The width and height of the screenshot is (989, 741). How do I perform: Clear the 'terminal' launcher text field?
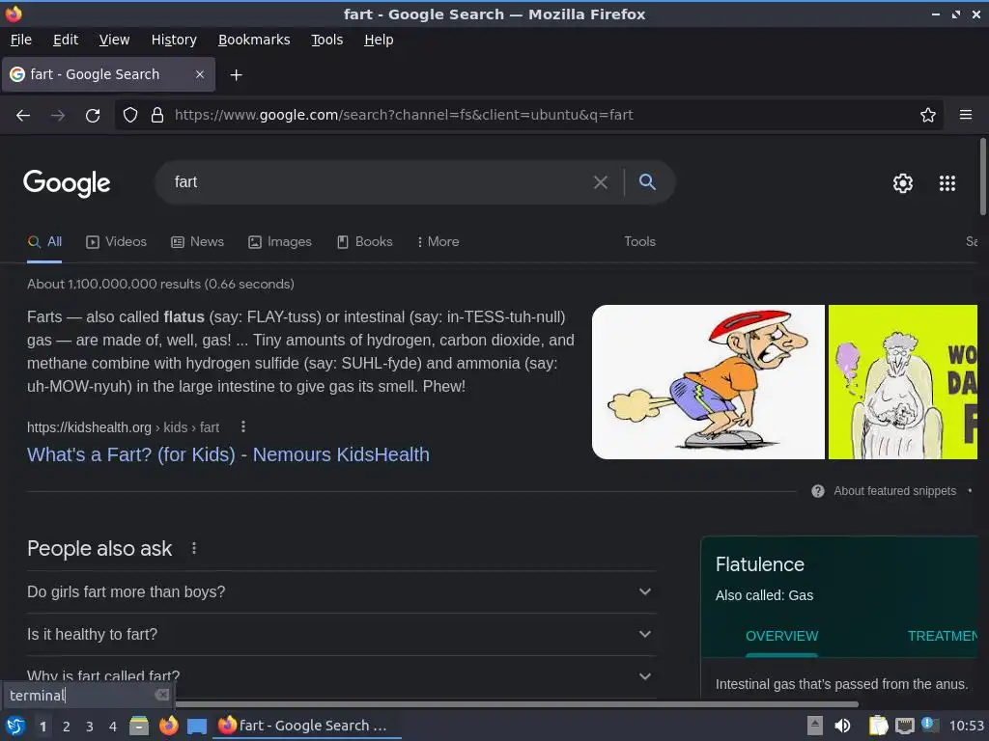[x=162, y=695]
